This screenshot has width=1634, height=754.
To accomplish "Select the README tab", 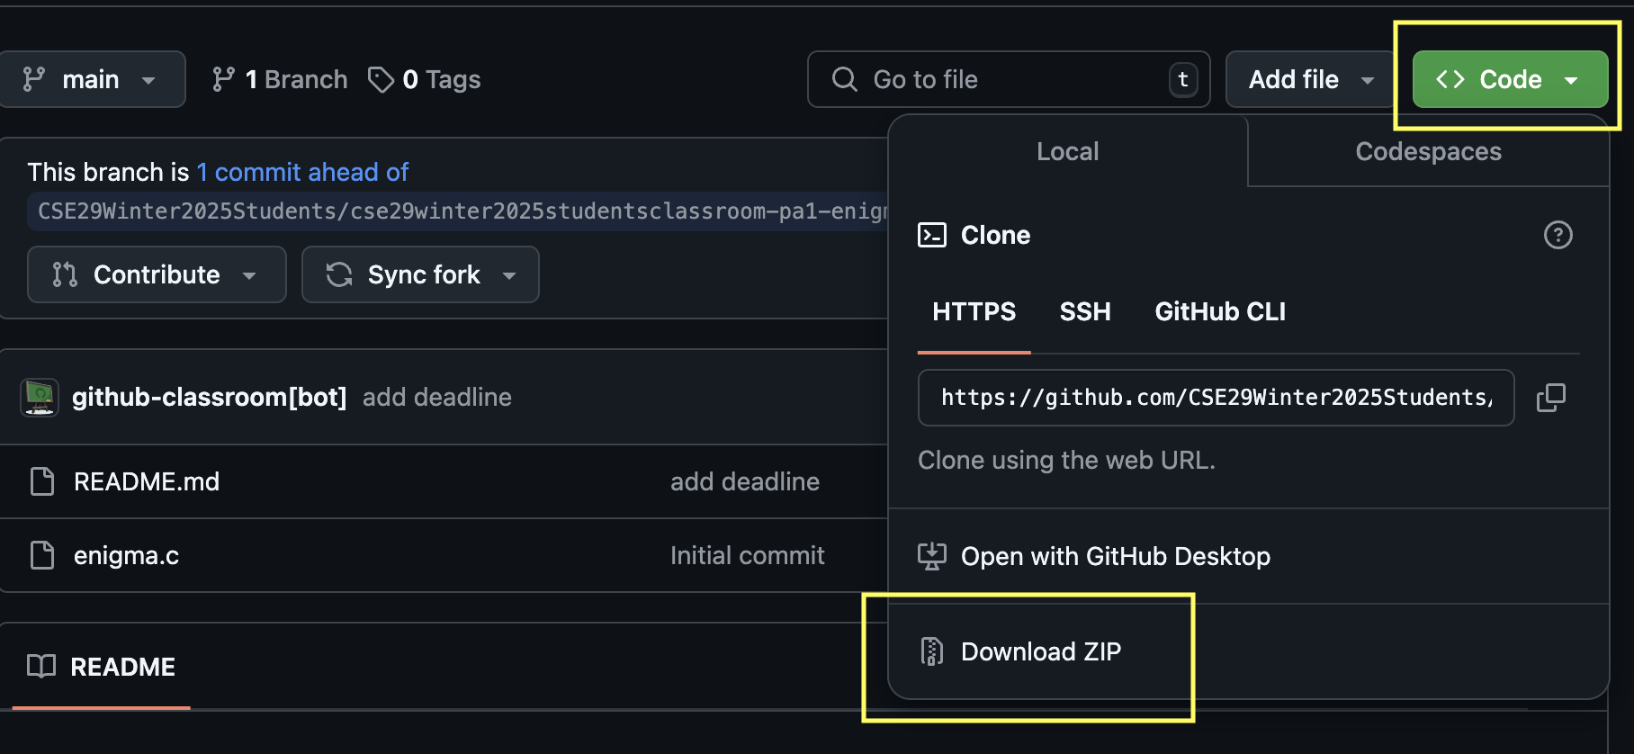I will 102,667.
